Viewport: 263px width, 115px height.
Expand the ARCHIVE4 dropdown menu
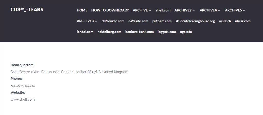click(x=210, y=10)
